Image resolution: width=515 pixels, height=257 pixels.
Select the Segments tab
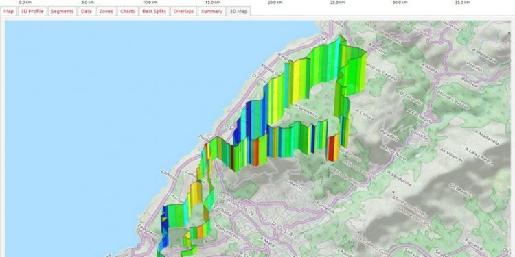pyautogui.click(x=62, y=11)
